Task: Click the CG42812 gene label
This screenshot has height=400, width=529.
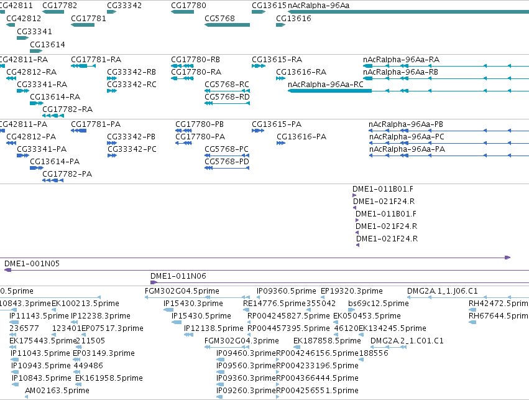Action: click(24, 18)
